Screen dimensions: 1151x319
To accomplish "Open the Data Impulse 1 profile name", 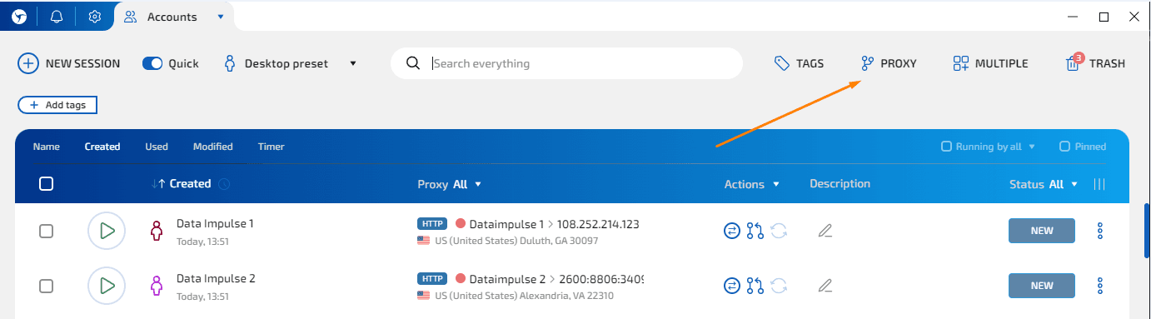I will click(215, 223).
